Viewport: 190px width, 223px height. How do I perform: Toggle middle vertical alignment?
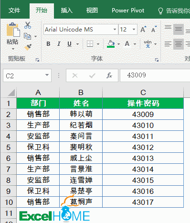[x=179, y=29]
